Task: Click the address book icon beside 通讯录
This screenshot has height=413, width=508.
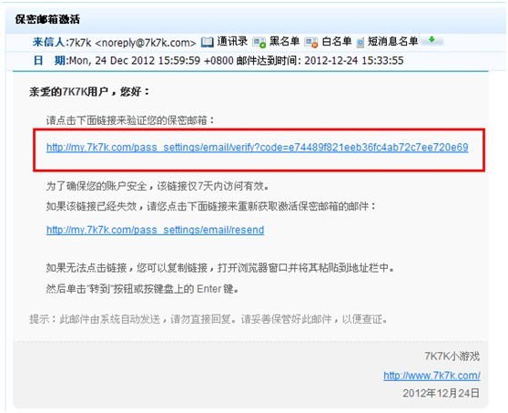Action: 207,42
